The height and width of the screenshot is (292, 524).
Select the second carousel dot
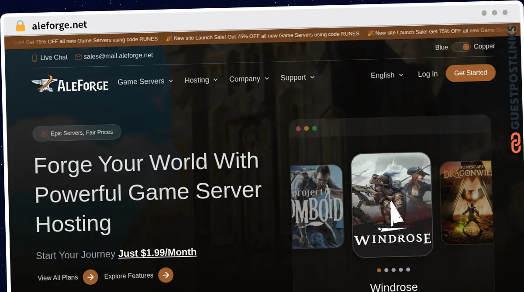(x=386, y=270)
